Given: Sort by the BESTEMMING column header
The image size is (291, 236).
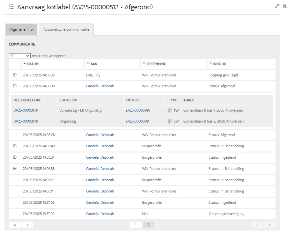Looking at the screenshot, I should pyautogui.click(x=156, y=64).
